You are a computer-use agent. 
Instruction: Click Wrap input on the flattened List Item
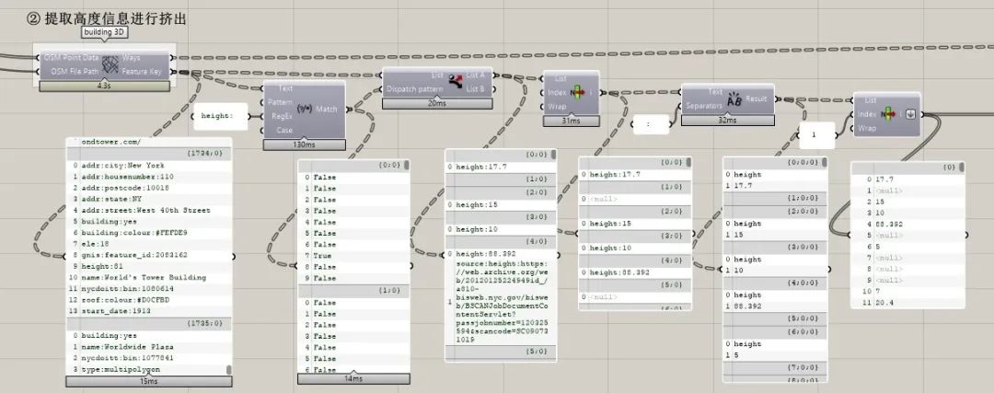[x=867, y=128]
